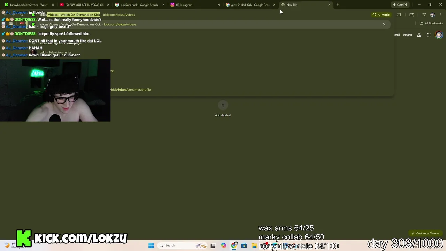Open the Chrome profile avatar in toolbar
Screen dimensions: 446x251
click(432, 15)
